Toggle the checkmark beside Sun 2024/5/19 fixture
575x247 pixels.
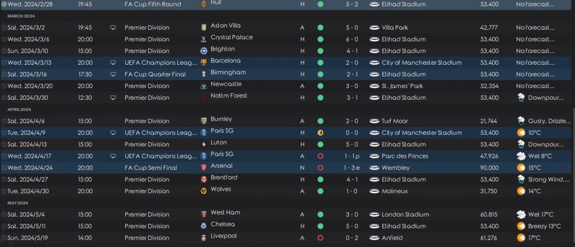pos(4,238)
